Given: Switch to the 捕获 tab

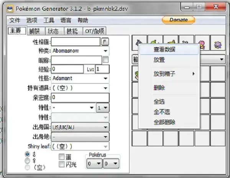Looking at the screenshot, I should (x=36, y=31).
